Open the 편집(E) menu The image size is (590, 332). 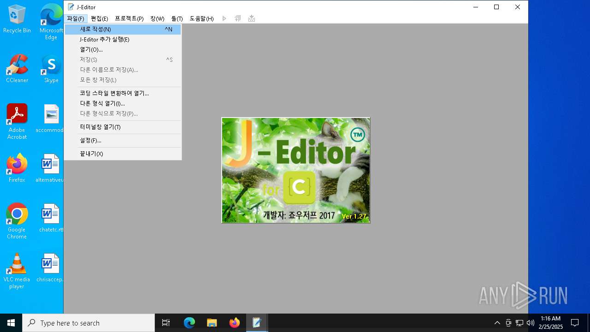[x=100, y=18]
